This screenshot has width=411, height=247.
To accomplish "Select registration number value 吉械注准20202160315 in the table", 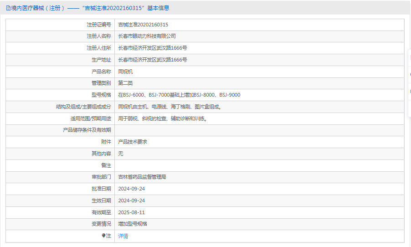I will click(x=143, y=25).
